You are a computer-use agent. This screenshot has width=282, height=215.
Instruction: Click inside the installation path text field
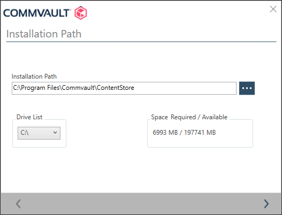pos(124,88)
